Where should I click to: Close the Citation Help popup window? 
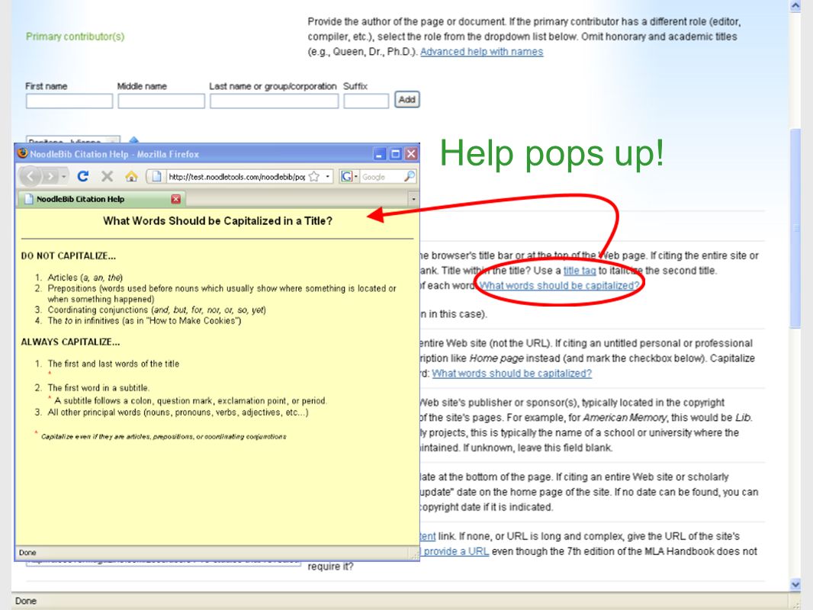(411, 154)
